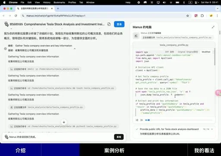Click the battery icon in menu bar
This screenshot has width=221, height=156.
click(177, 2)
